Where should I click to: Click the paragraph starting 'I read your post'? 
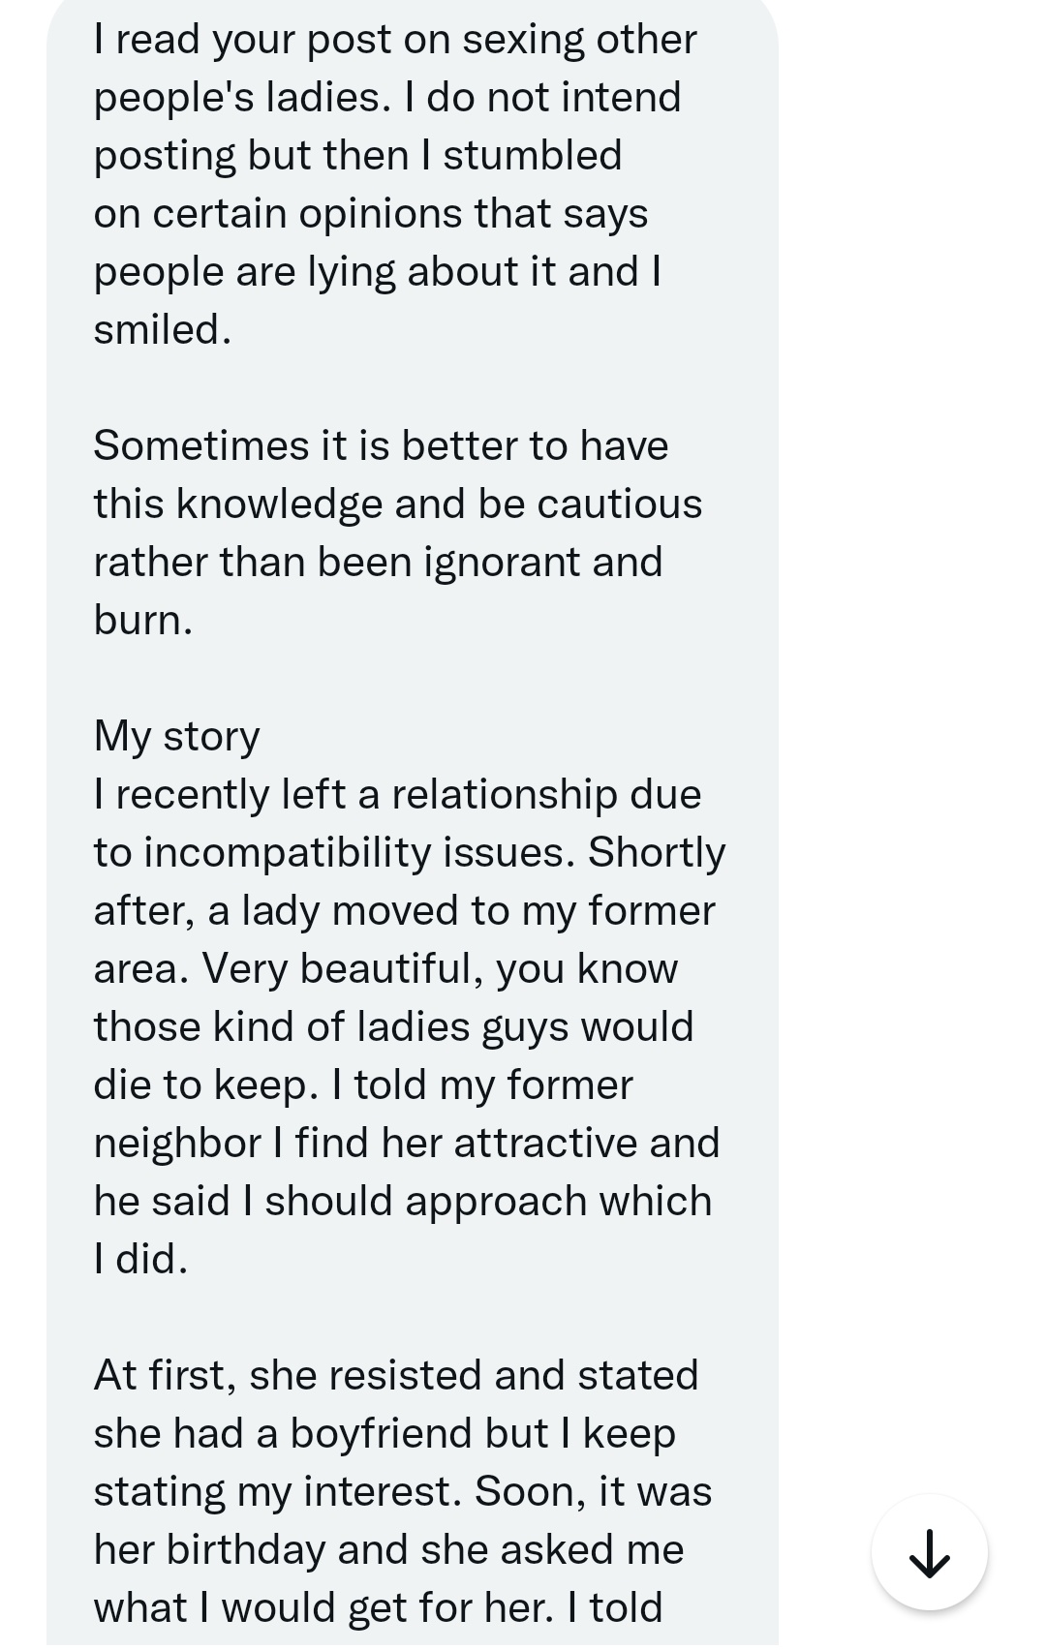(395, 184)
